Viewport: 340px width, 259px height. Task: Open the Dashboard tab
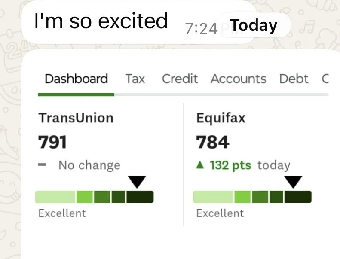click(76, 79)
